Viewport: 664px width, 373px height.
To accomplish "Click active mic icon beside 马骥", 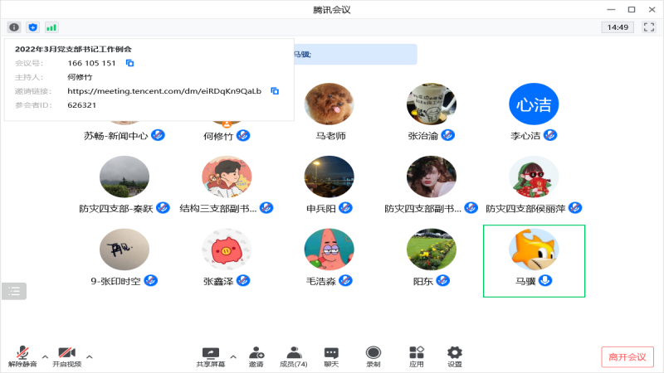I will pos(545,281).
